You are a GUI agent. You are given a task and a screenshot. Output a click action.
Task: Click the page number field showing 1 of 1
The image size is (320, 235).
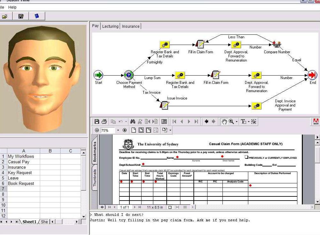point(125,207)
